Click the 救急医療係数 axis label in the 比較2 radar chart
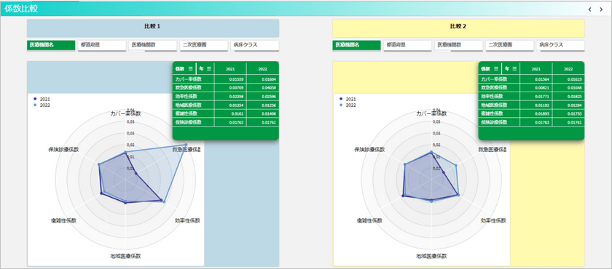Image resolution: width=612 pixels, height=269 pixels. pyautogui.click(x=493, y=150)
